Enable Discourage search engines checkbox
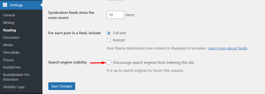265x94 pixels. (109, 62)
